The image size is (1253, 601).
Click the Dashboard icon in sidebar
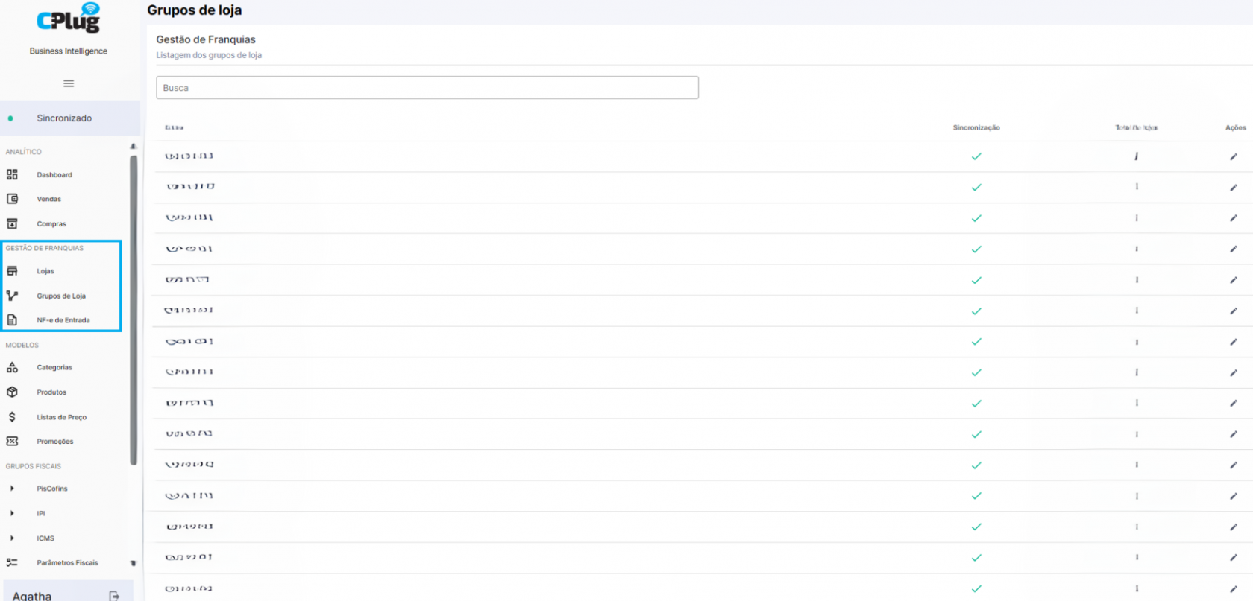[12, 174]
